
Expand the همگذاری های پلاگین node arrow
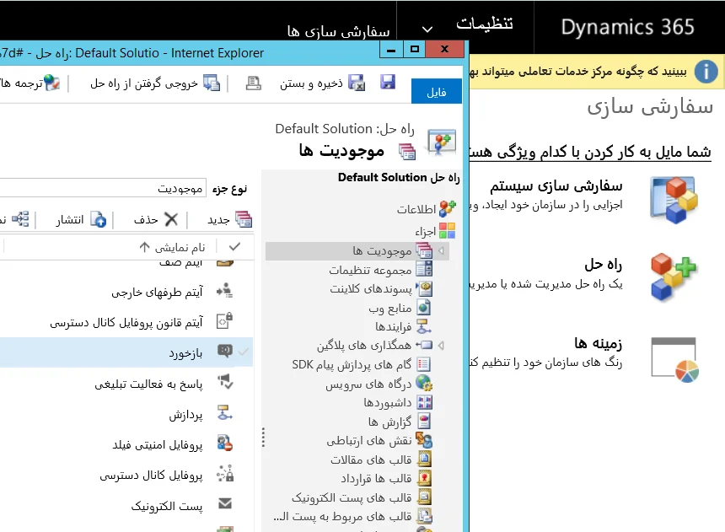pyautogui.click(x=441, y=345)
